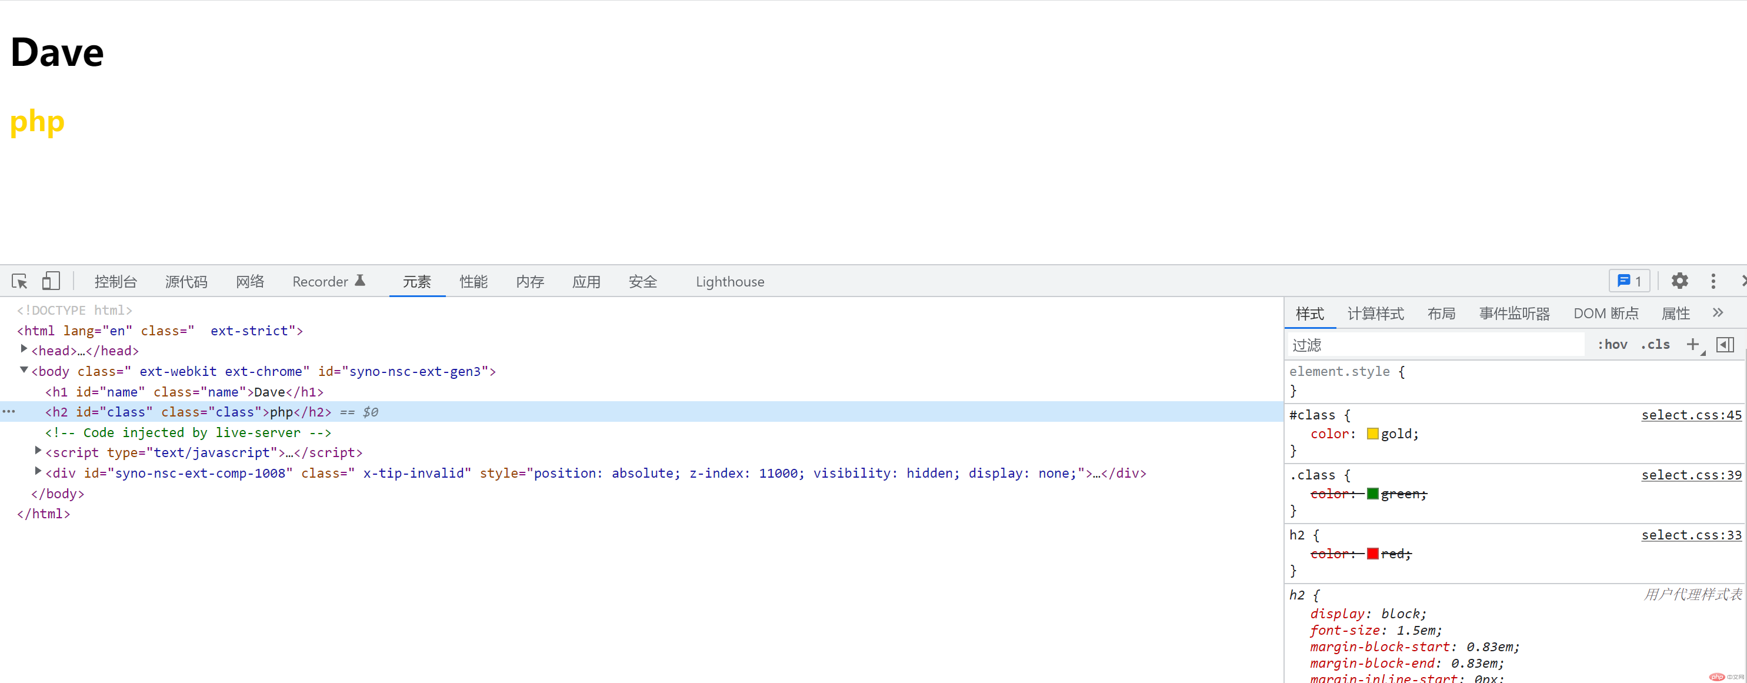Click the three dots beside the h2 row

point(8,412)
